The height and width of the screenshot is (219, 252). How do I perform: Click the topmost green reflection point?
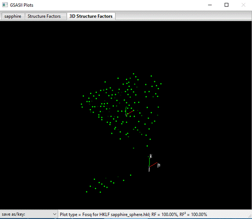click(133, 74)
